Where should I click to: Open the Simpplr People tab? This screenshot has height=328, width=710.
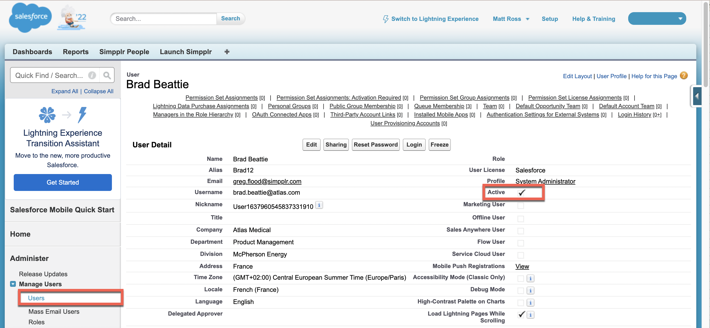point(124,51)
